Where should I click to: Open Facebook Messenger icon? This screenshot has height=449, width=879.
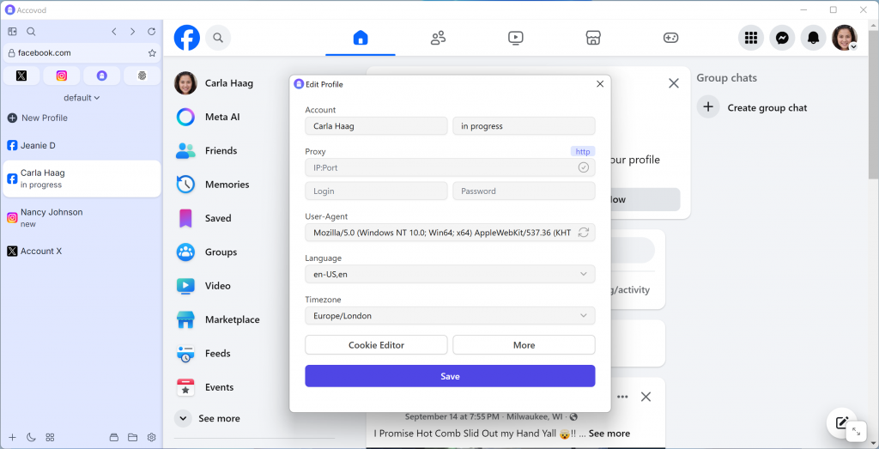[782, 38]
